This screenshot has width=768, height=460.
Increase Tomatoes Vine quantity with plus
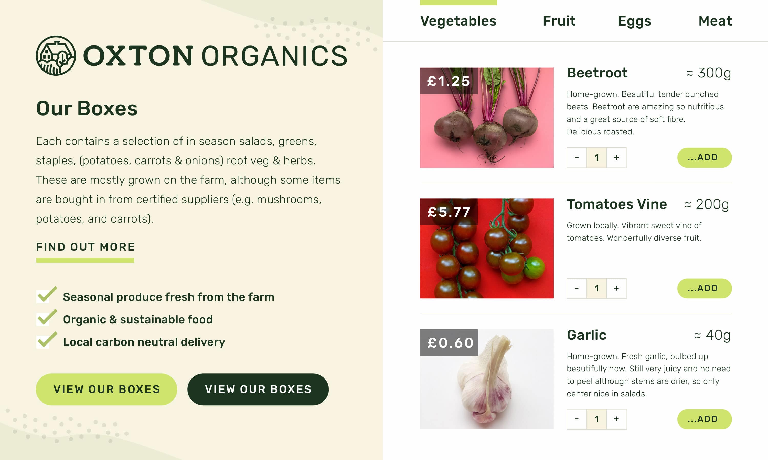pyautogui.click(x=616, y=288)
